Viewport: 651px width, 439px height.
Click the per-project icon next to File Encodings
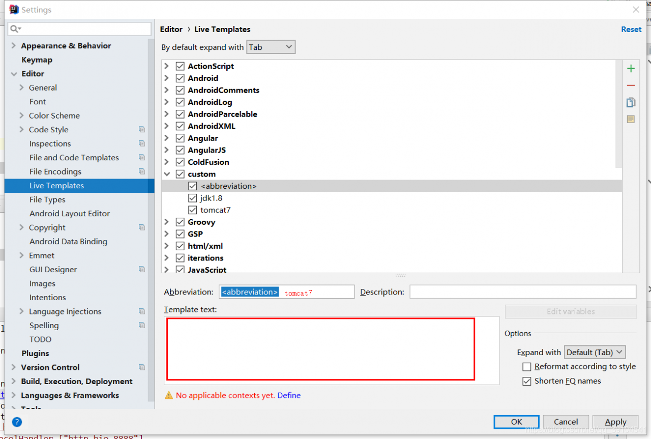coord(142,171)
